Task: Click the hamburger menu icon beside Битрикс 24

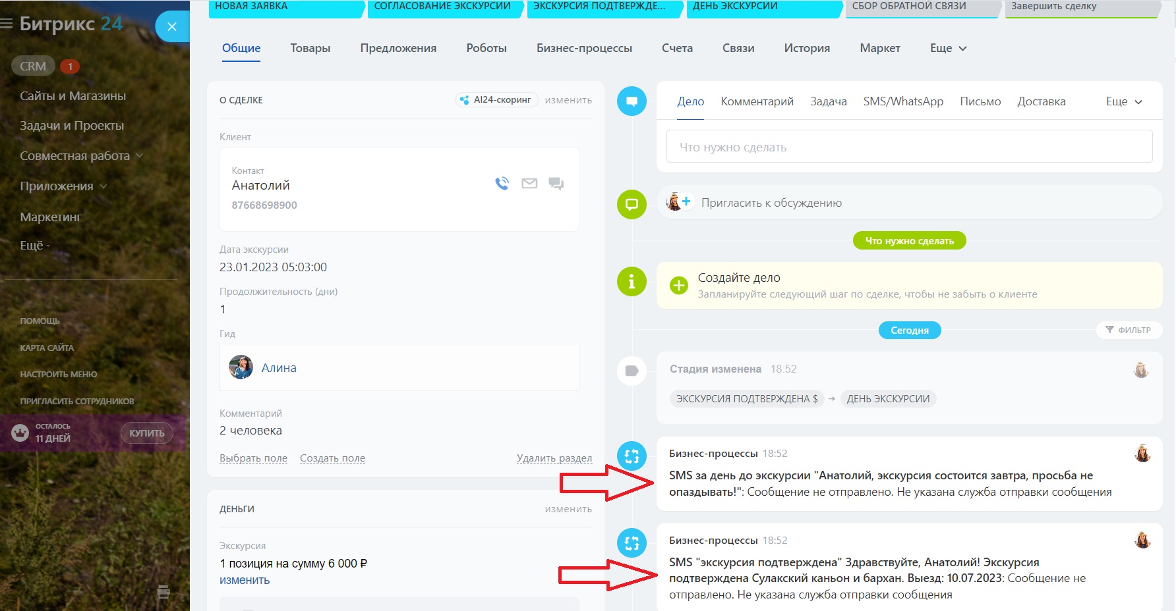Action: click(7, 24)
